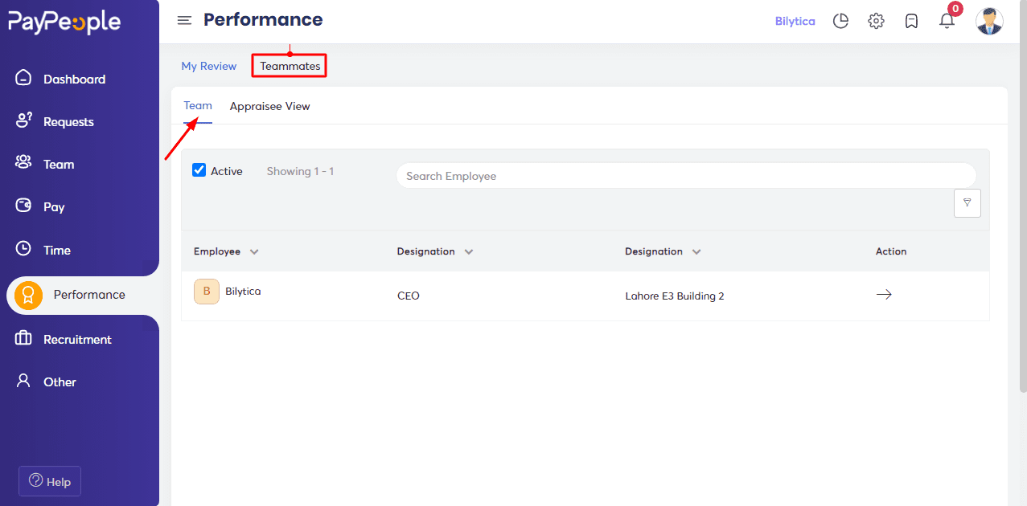Click the bookmark icon in the header
This screenshot has width=1027, height=506.
[911, 22]
